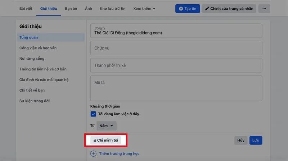Screen dimensions: 288x161
Task: Click the plus icon beside Thêm trường trung học
Action: [x=93, y=153]
